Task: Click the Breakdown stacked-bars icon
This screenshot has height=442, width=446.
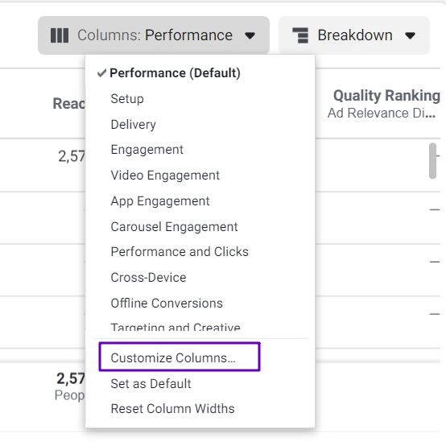Action: 300,35
